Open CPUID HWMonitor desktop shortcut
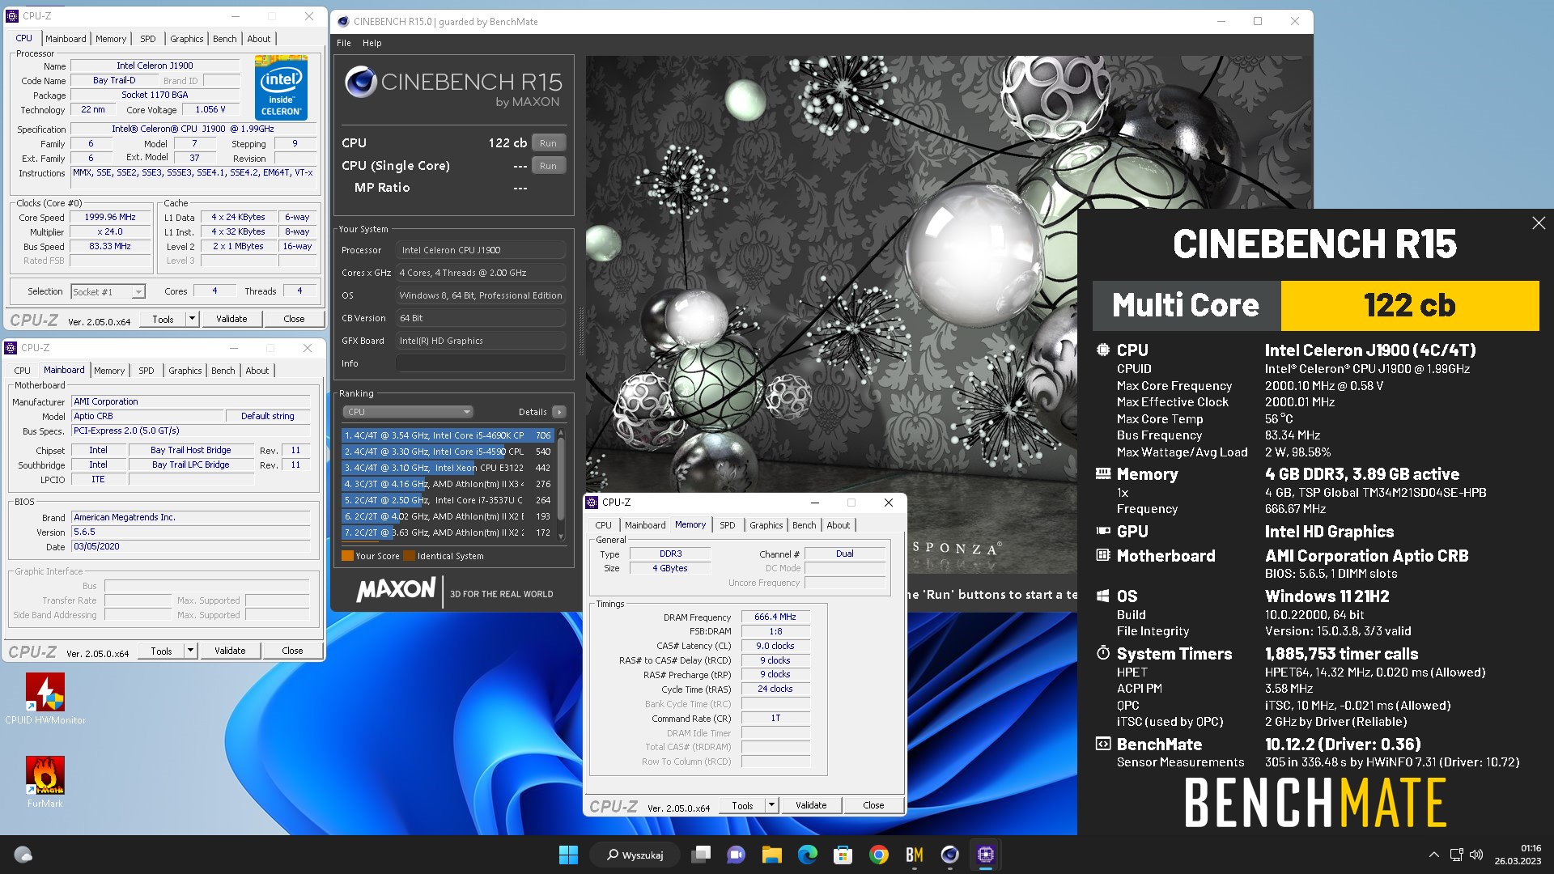1554x874 pixels. [45, 699]
